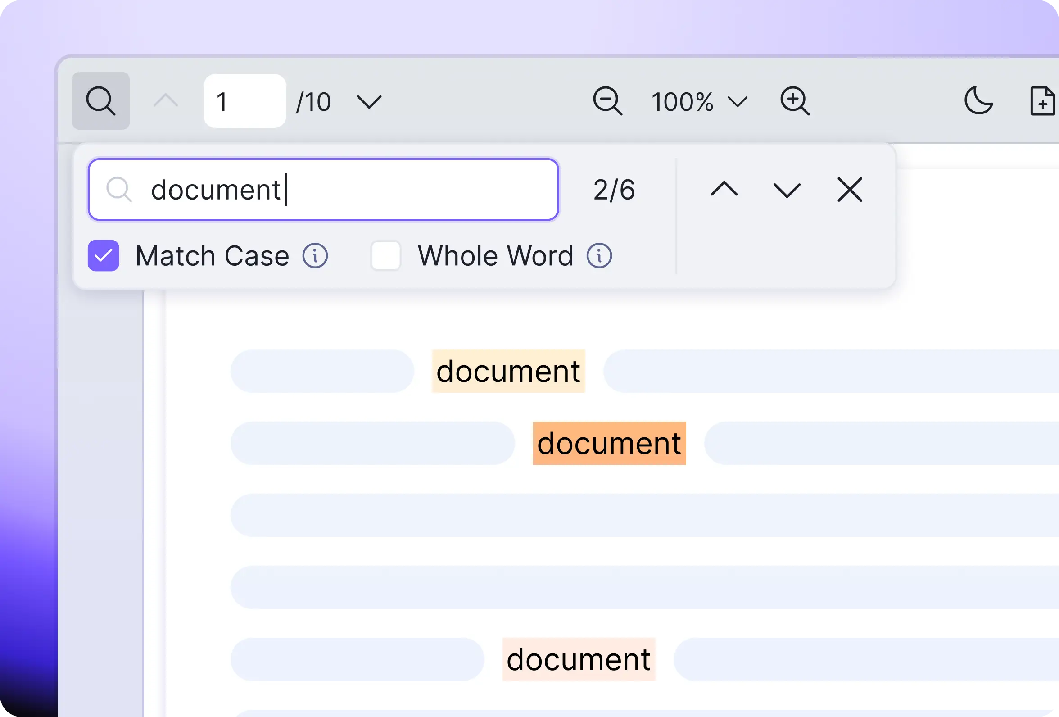Click the add document file icon
The image size is (1059, 717).
pyautogui.click(x=1043, y=101)
